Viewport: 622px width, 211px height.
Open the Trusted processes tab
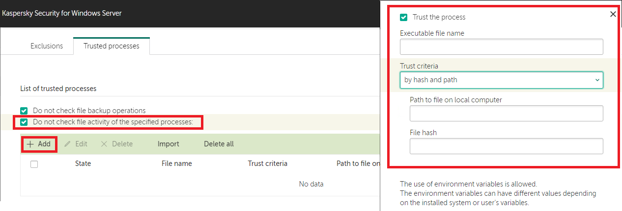(x=112, y=46)
